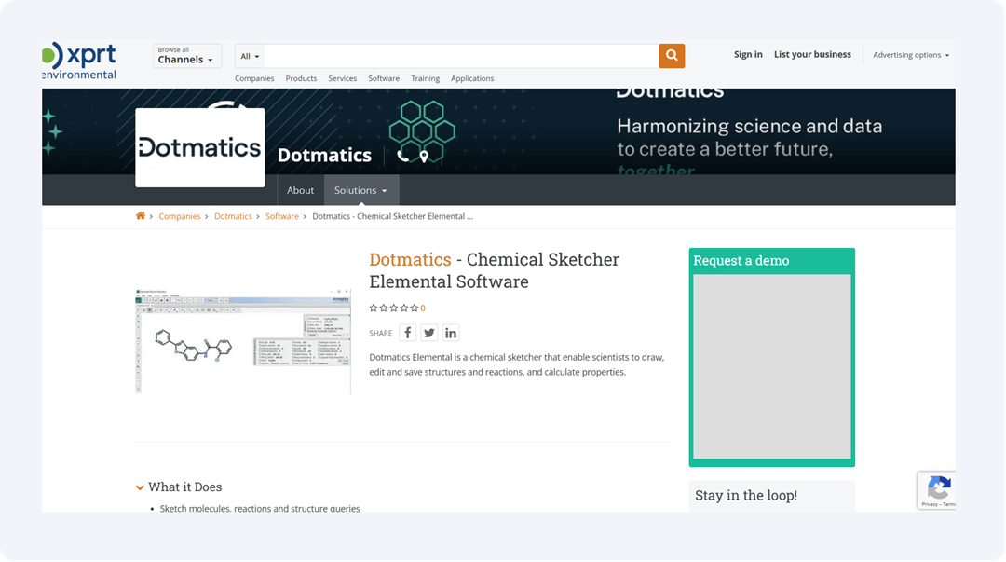Open the Advertising options dropdown
The image size is (1006, 562).
tap(910, 55)
